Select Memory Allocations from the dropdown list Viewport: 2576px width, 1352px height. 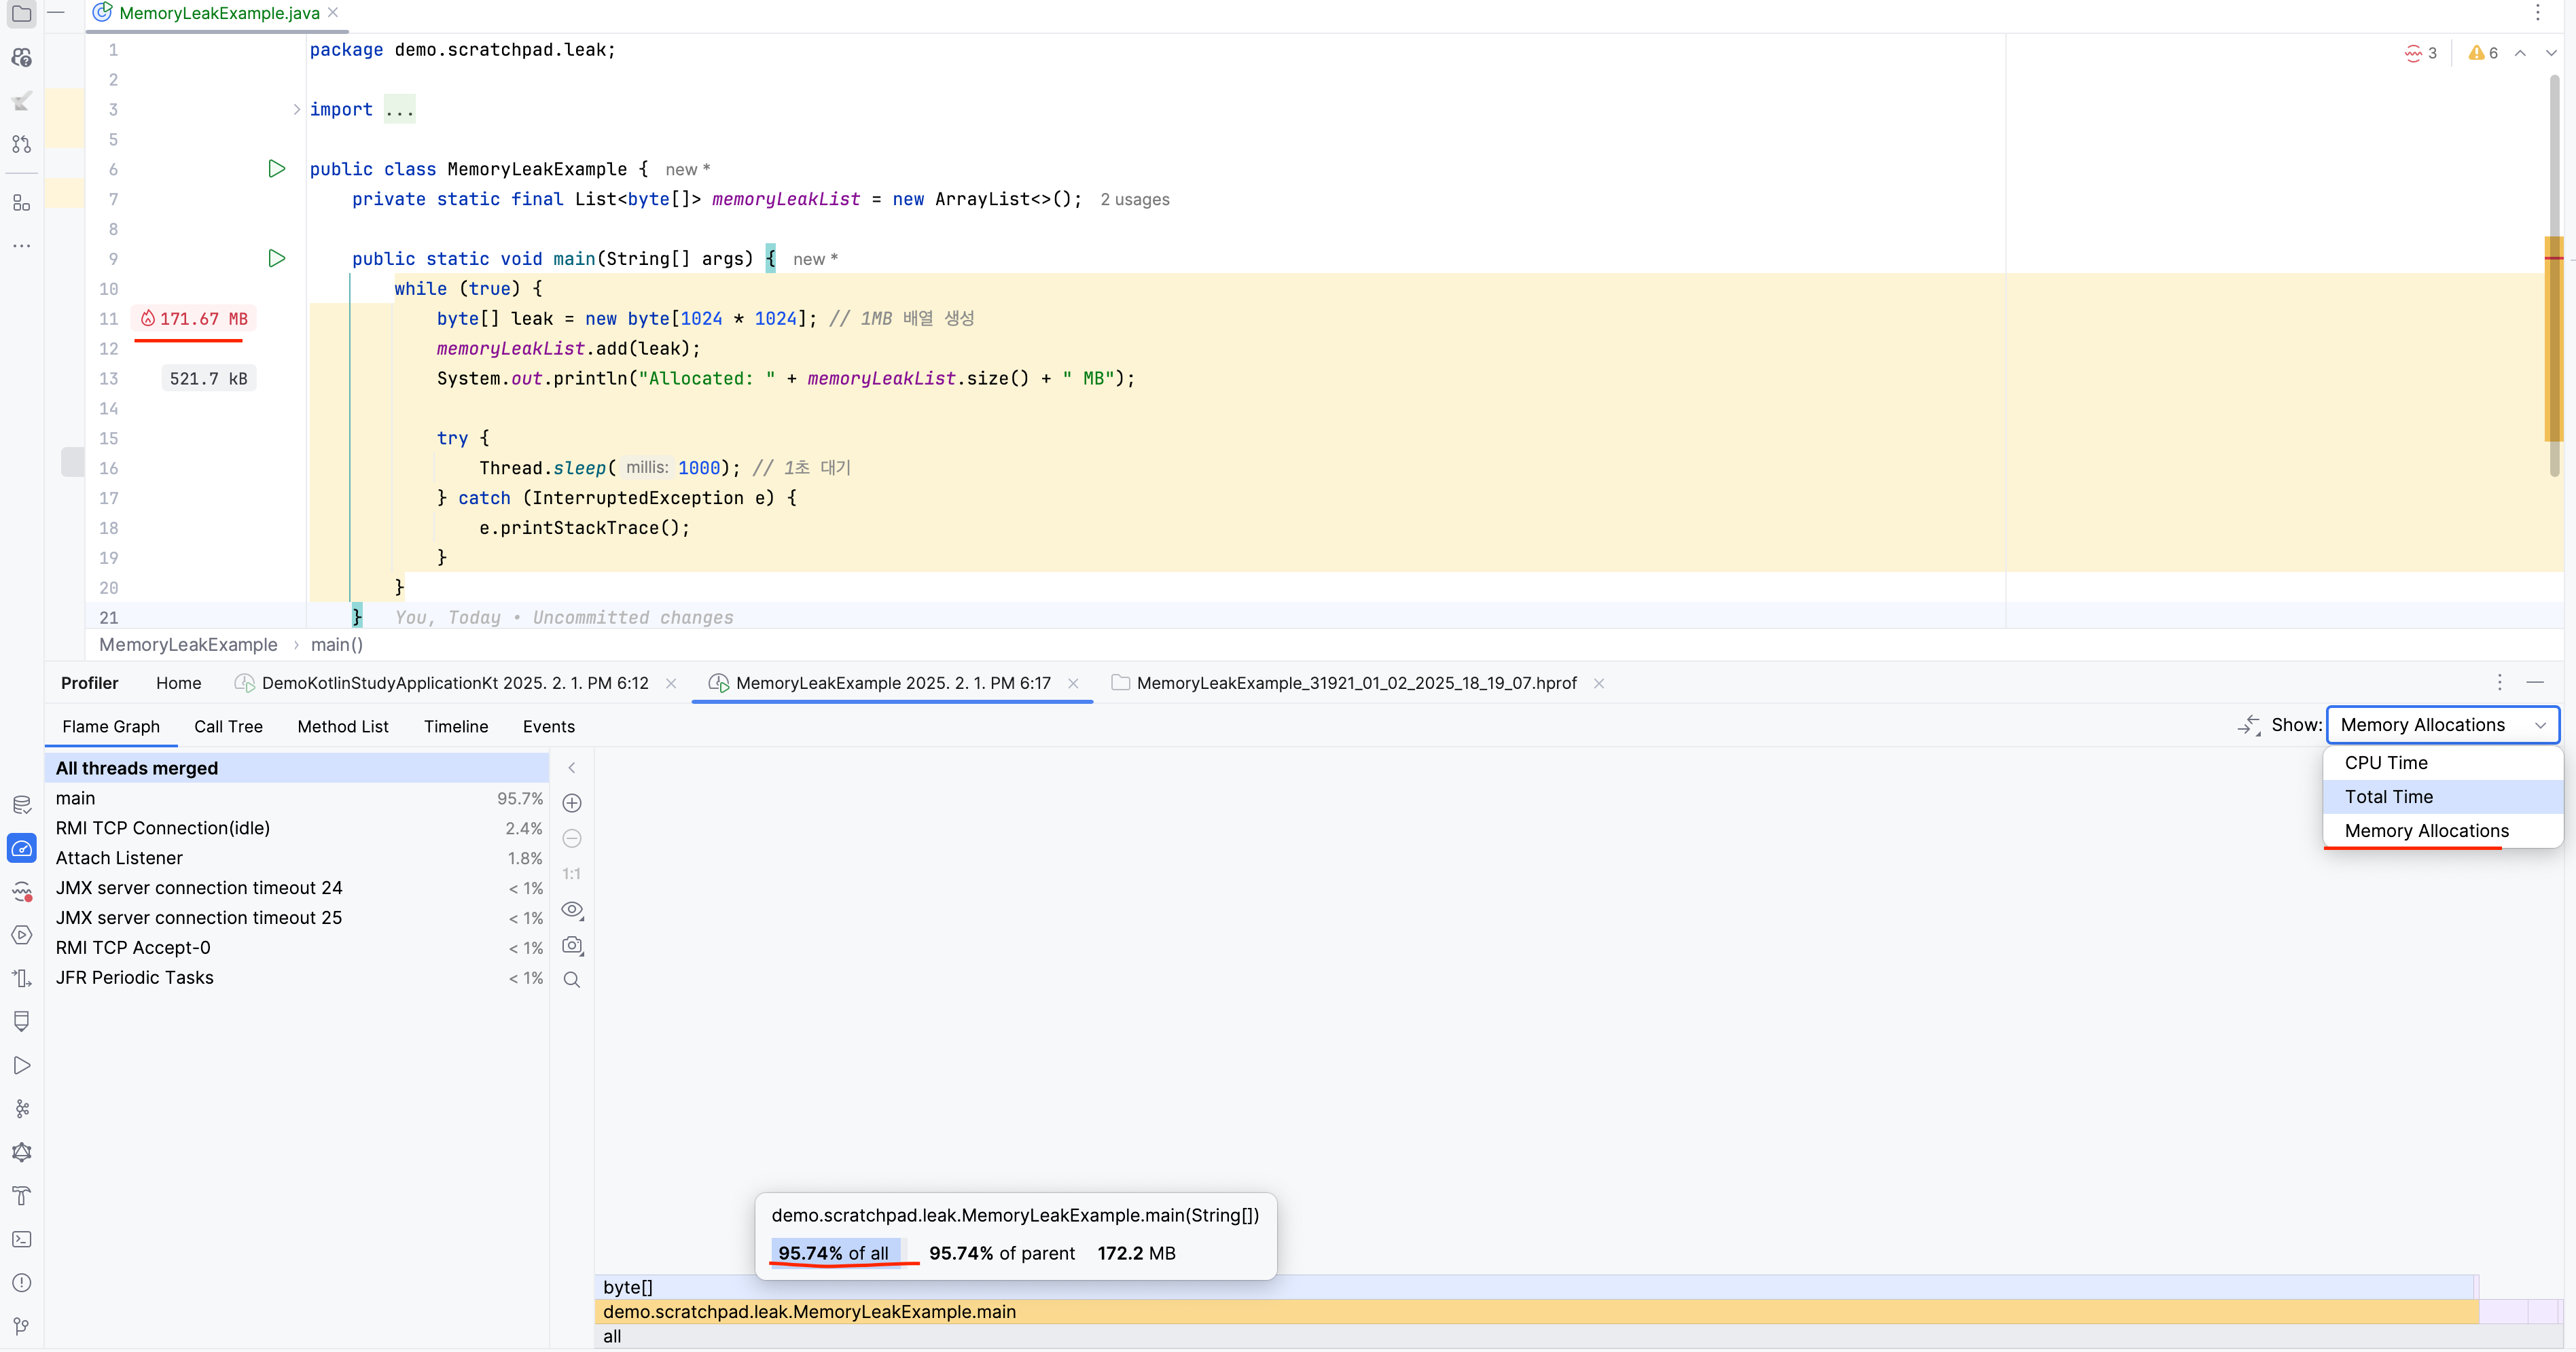tap(2442, 830)
